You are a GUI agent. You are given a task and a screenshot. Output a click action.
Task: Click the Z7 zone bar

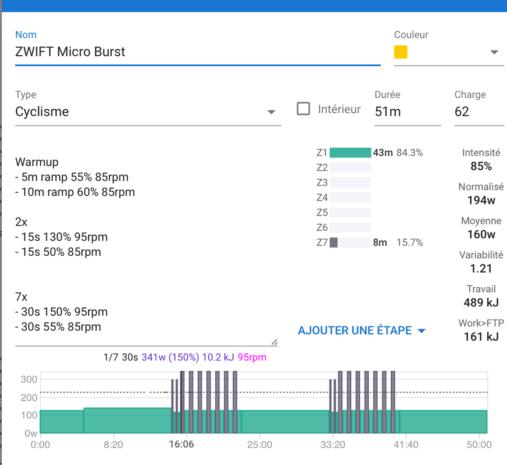350,242
